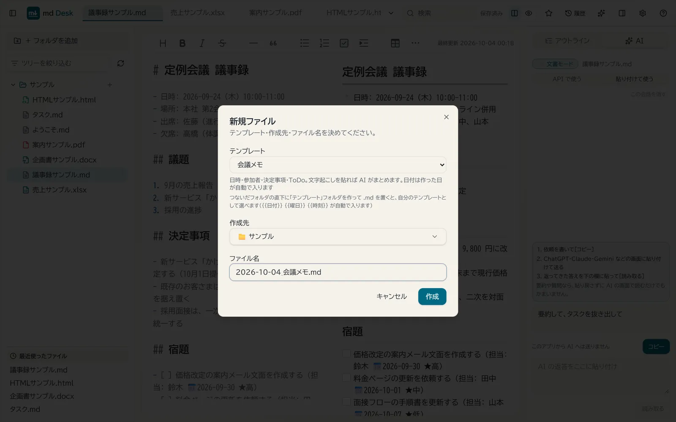Insert task checkbox list icon
676x422 pixels.
pos(344,43)
